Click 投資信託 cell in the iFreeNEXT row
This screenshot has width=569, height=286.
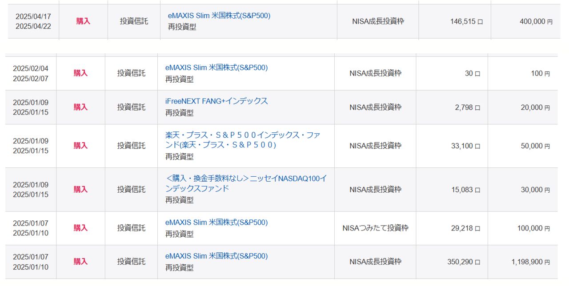pyautogui.click(x=131, y=107)
